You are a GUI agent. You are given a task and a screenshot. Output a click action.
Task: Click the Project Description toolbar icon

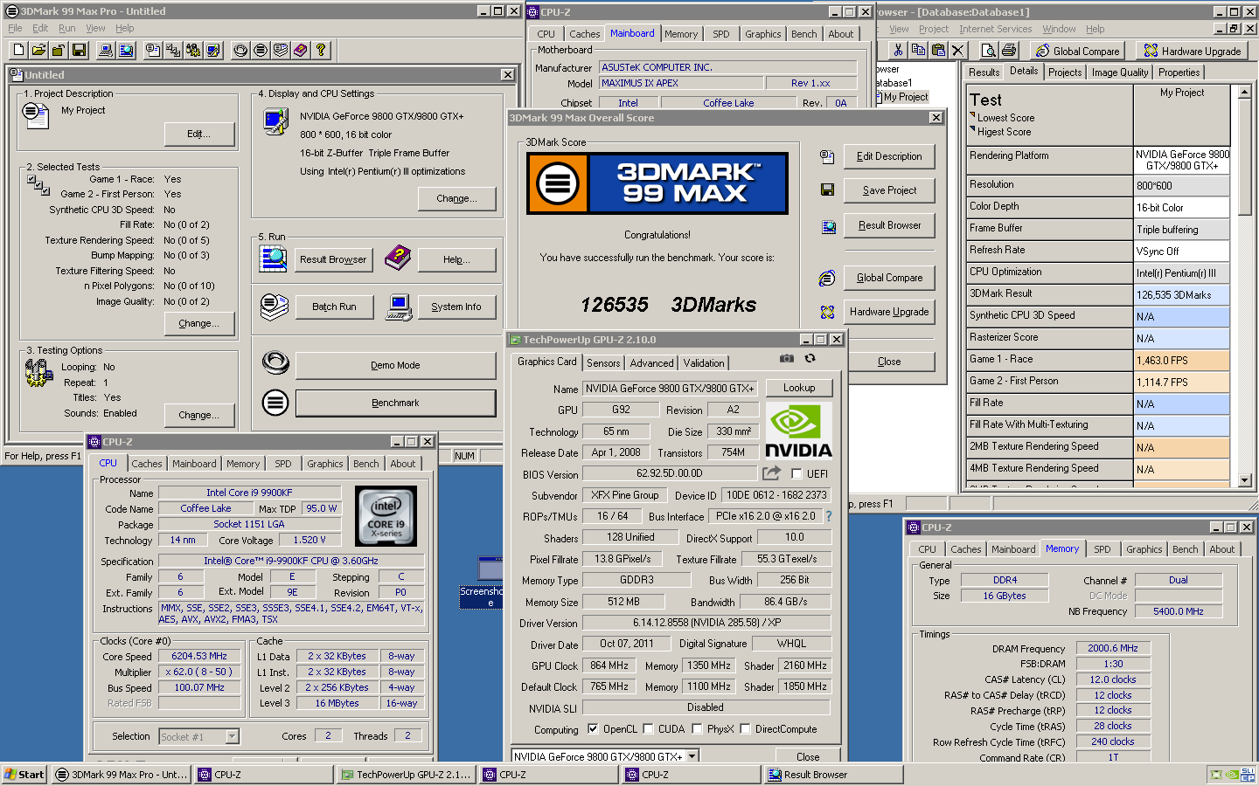[x=153, y=50]
